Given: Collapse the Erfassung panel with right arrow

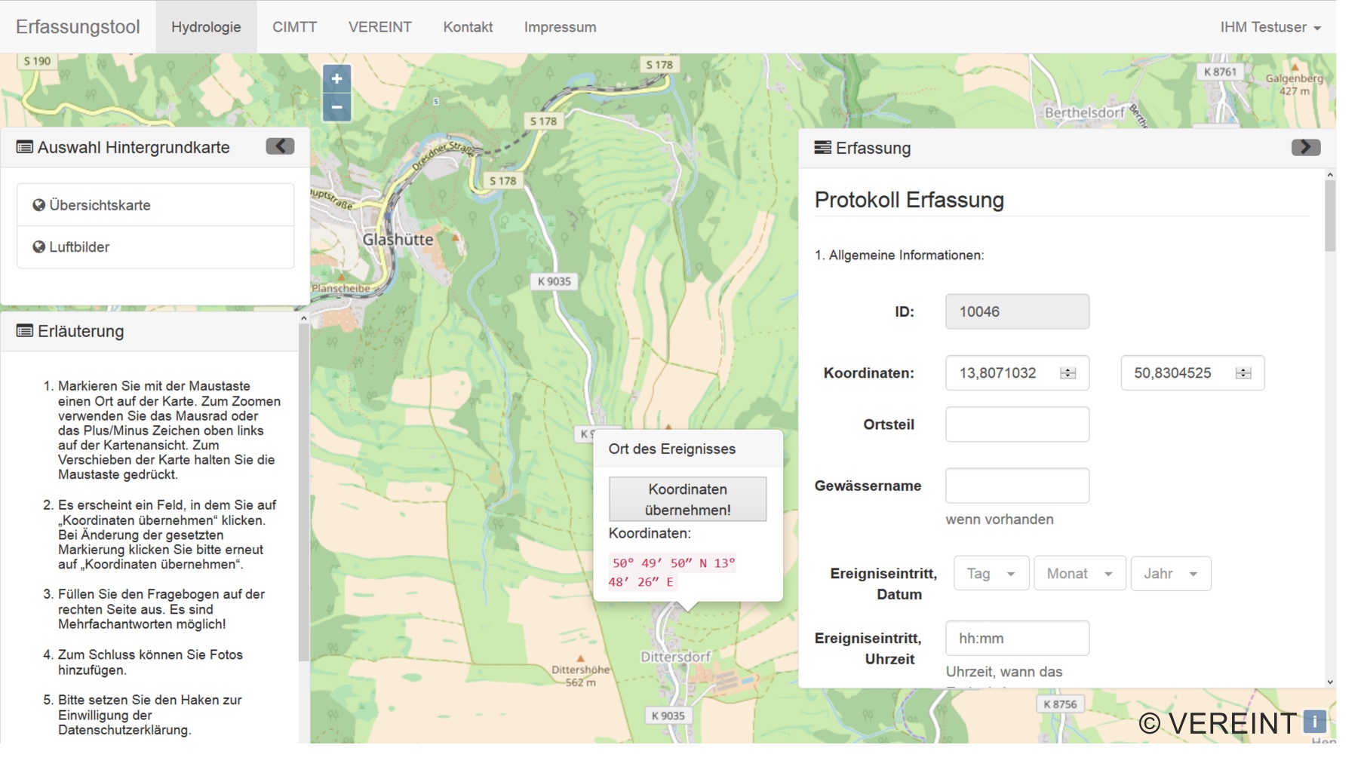Looking at the screenshot, I should click(x=1305, y=147).
